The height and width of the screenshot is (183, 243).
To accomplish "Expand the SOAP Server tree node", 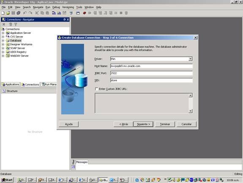I will (3, 48).
